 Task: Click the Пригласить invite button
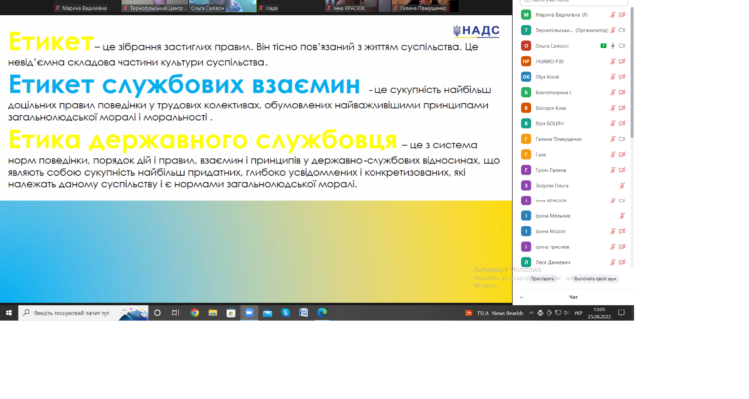542,279
